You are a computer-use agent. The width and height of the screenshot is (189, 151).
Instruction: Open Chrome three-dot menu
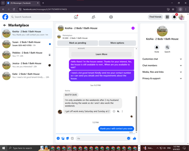(x=186, y=9)
